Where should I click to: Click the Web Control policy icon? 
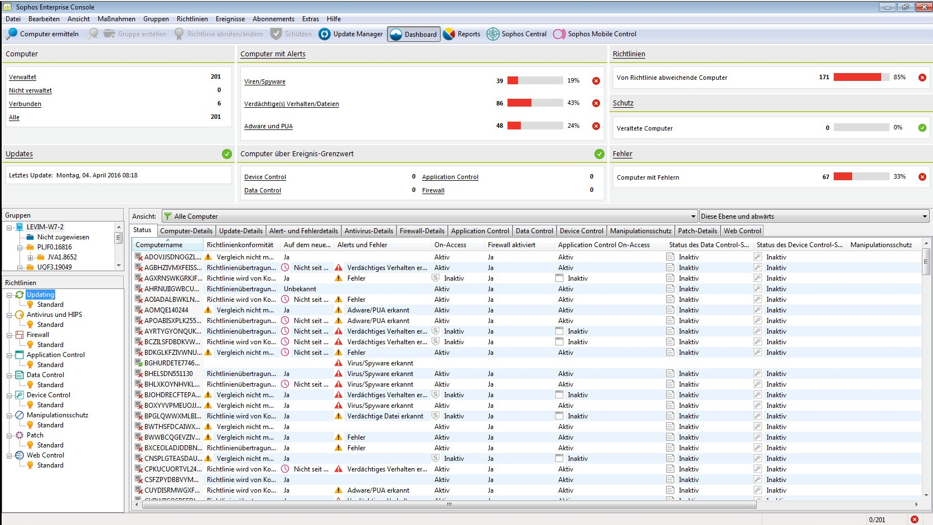pyautogui.click(x=20, y=455)
